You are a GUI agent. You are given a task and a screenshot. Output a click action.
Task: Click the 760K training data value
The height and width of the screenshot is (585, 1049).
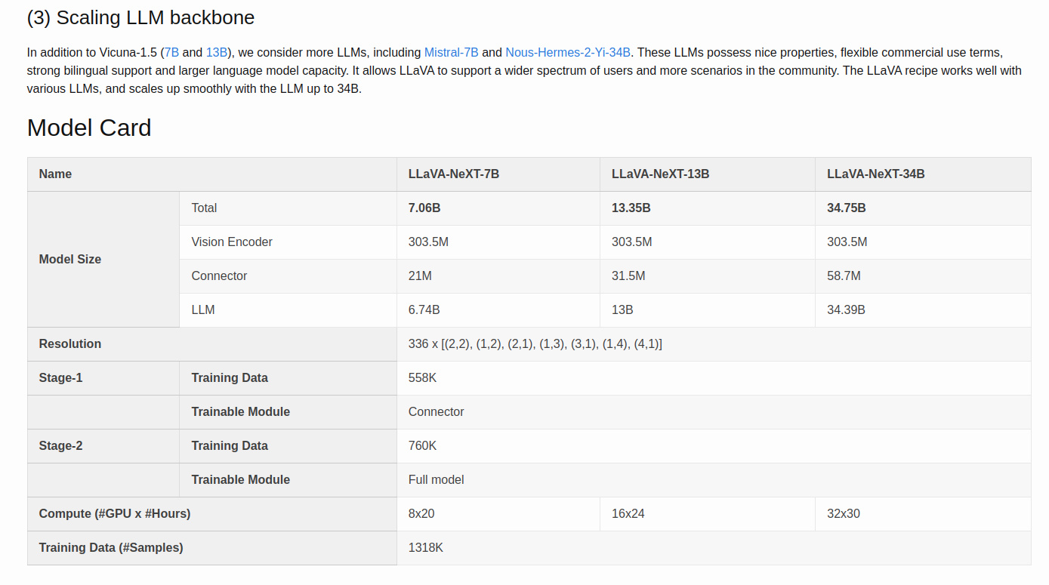coord(422,445)
